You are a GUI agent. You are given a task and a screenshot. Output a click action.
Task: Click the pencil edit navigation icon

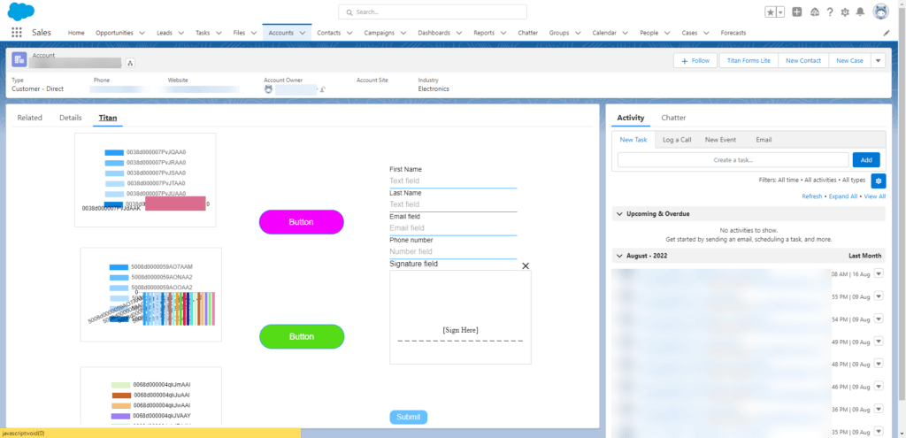coord(887,33)
